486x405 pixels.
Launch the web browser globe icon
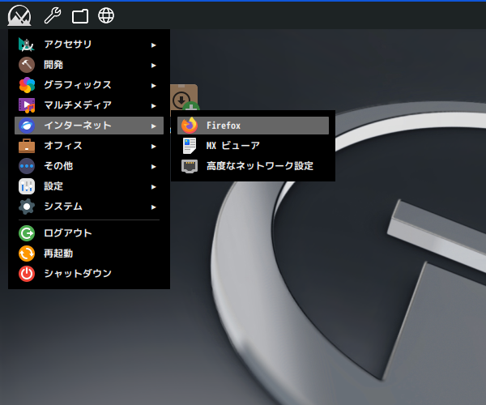click(105, 15)
